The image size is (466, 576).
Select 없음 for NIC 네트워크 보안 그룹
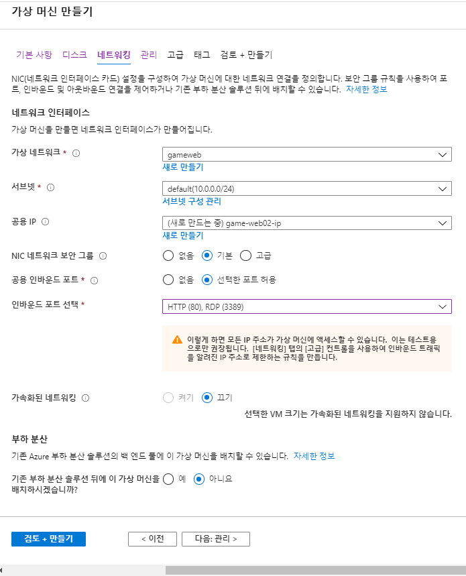point(168,255)
